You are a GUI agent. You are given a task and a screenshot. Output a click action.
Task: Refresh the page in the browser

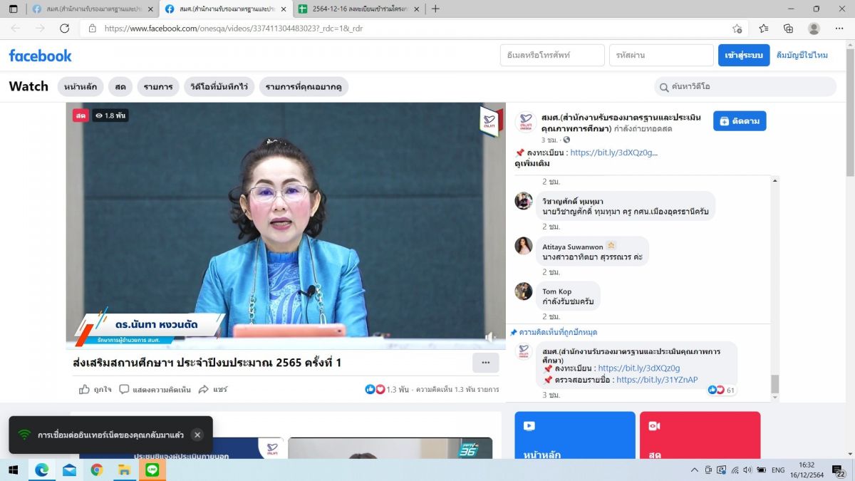(64, 29)
